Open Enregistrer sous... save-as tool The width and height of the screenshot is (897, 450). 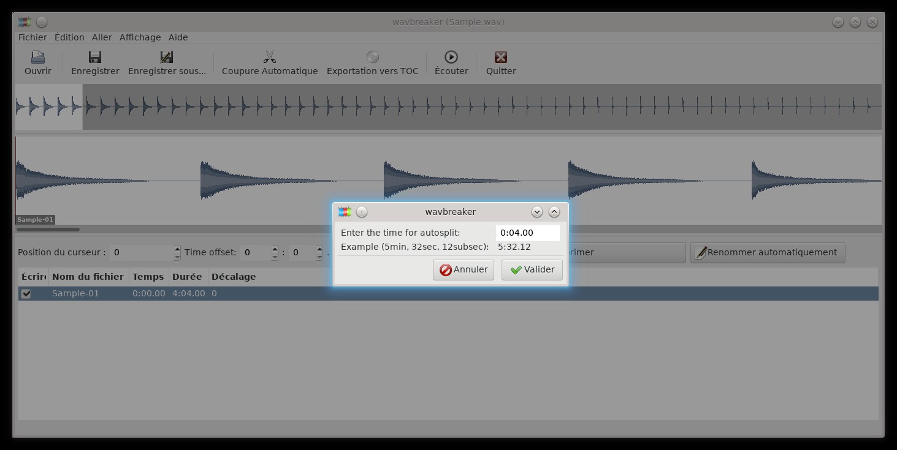click(167, 57)
